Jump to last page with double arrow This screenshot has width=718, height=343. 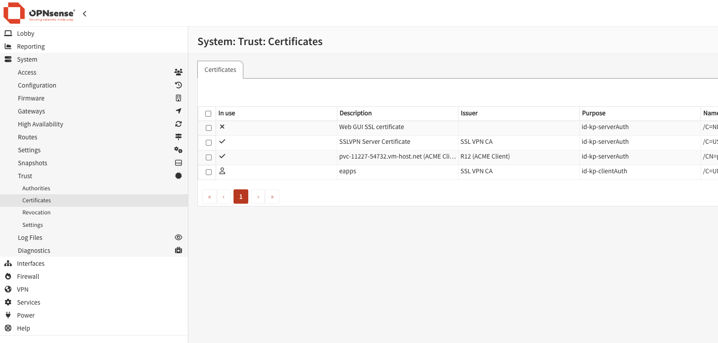[272, 197]
